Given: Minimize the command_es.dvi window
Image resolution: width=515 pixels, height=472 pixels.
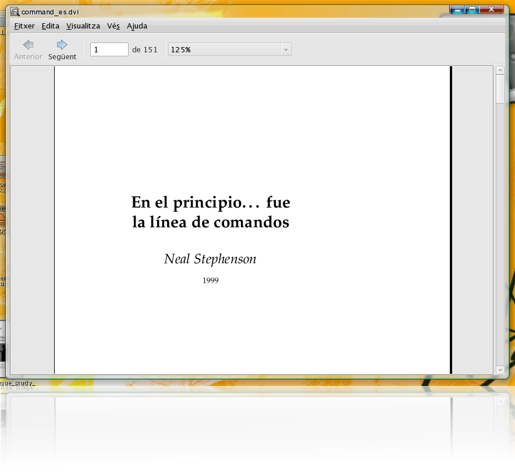Looking at the screenshot, I should (457, 9).
